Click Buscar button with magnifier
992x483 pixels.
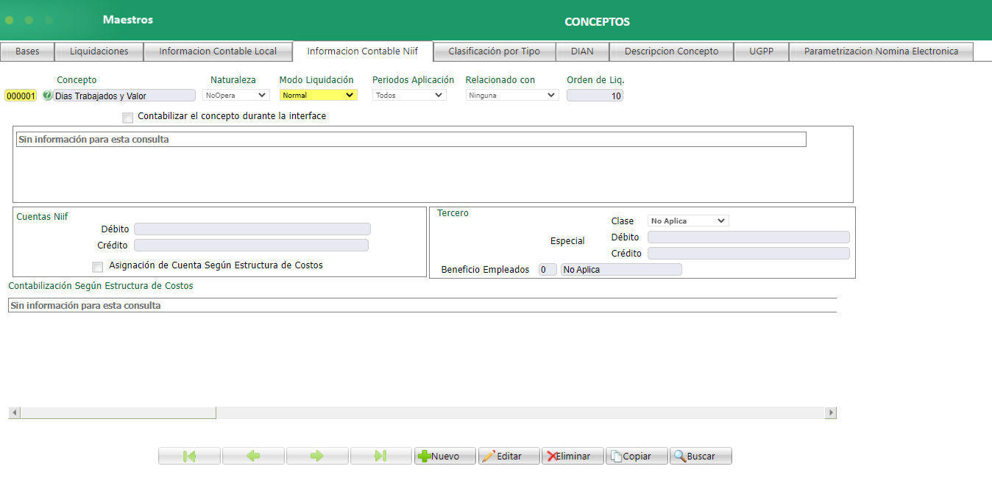tap(701, 456)
